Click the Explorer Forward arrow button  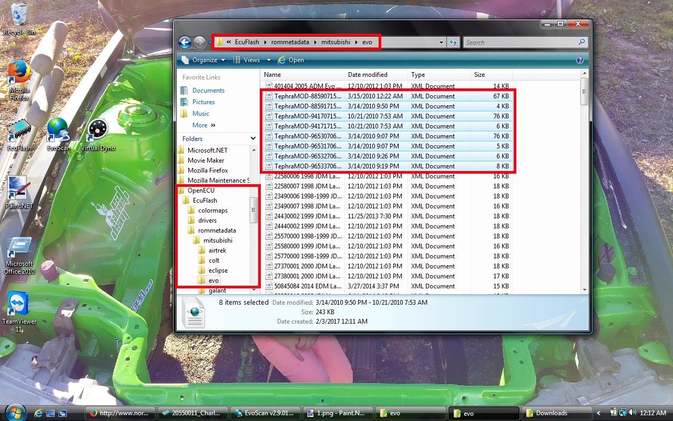point(199,43)
